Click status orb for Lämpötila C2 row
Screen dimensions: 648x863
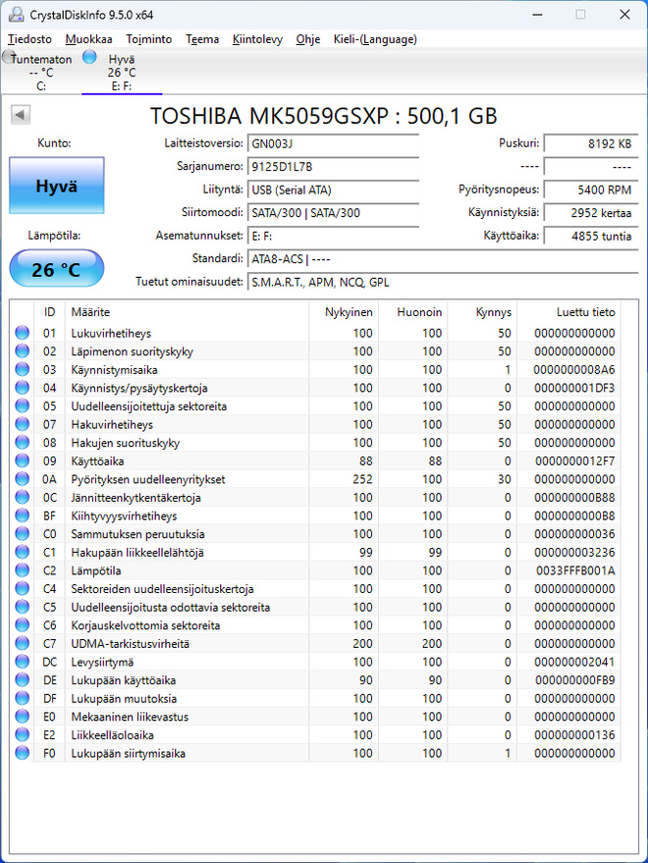tap(22, 570)
